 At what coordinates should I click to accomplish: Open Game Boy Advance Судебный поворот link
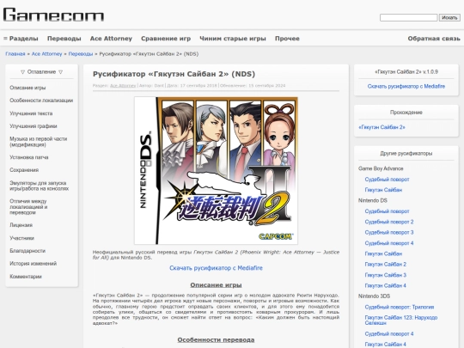387,180
